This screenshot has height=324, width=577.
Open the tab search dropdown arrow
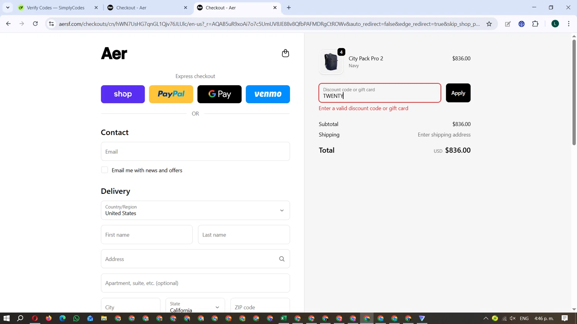pos(8,8)
